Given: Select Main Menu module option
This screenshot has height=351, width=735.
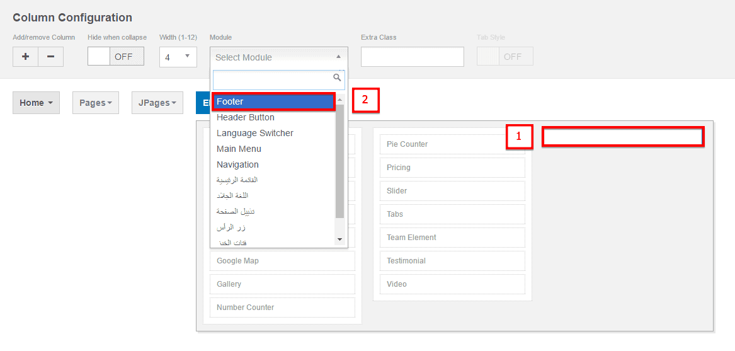Looking at the screenshot, I should click(239, 149).
